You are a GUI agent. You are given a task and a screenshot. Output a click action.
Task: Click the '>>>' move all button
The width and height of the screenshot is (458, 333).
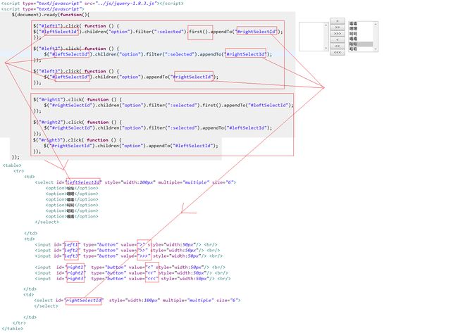[x=338, y=34]
